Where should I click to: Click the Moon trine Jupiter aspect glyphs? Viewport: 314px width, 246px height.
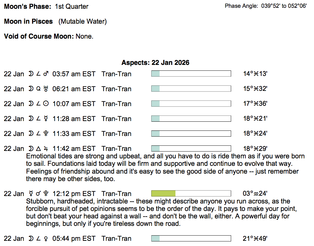(39, 149)
